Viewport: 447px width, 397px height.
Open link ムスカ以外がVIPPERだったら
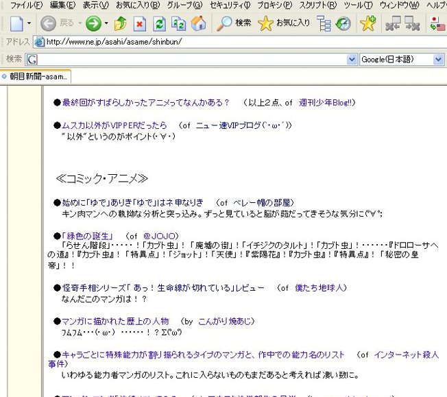click(x=114, y=125)
